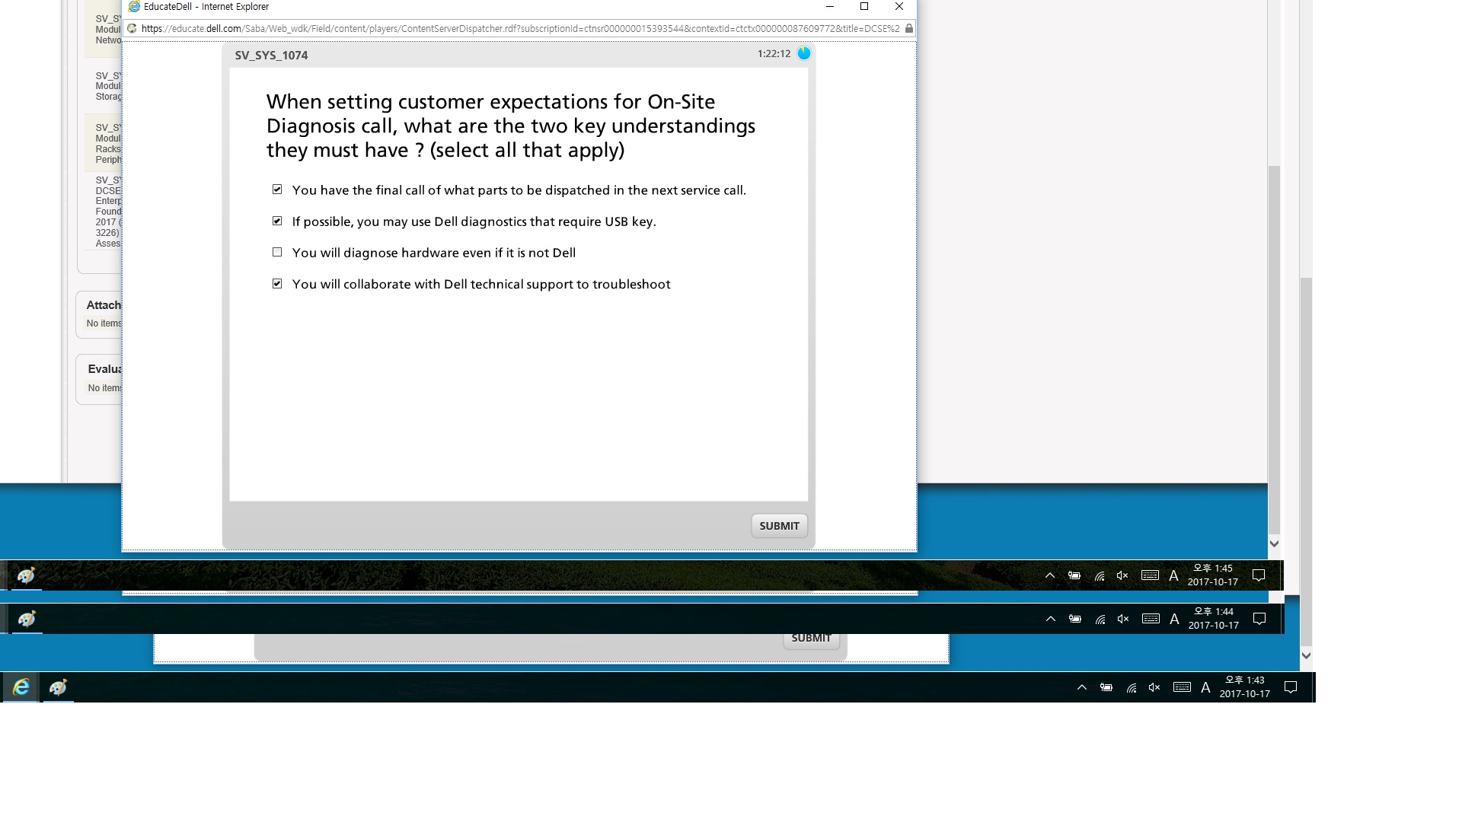Open the Paint app in bottom taskbar

coord(58,687)
